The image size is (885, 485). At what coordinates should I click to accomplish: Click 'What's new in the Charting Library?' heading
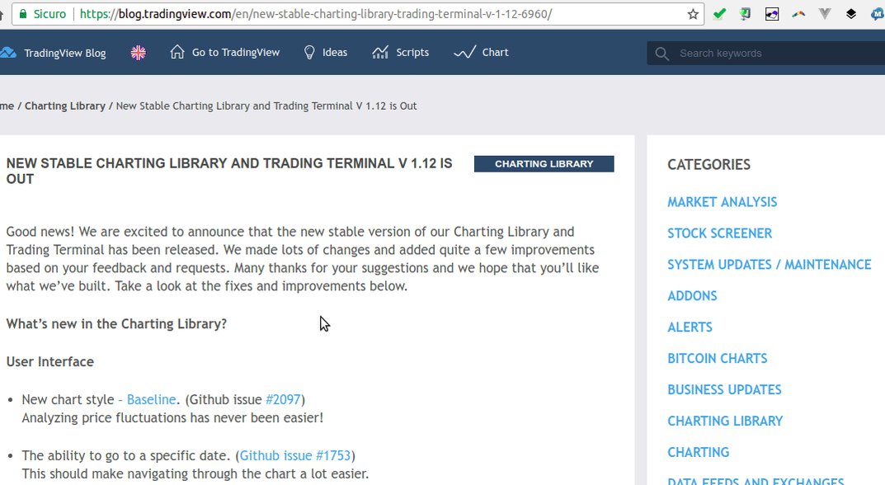point(116,324)
